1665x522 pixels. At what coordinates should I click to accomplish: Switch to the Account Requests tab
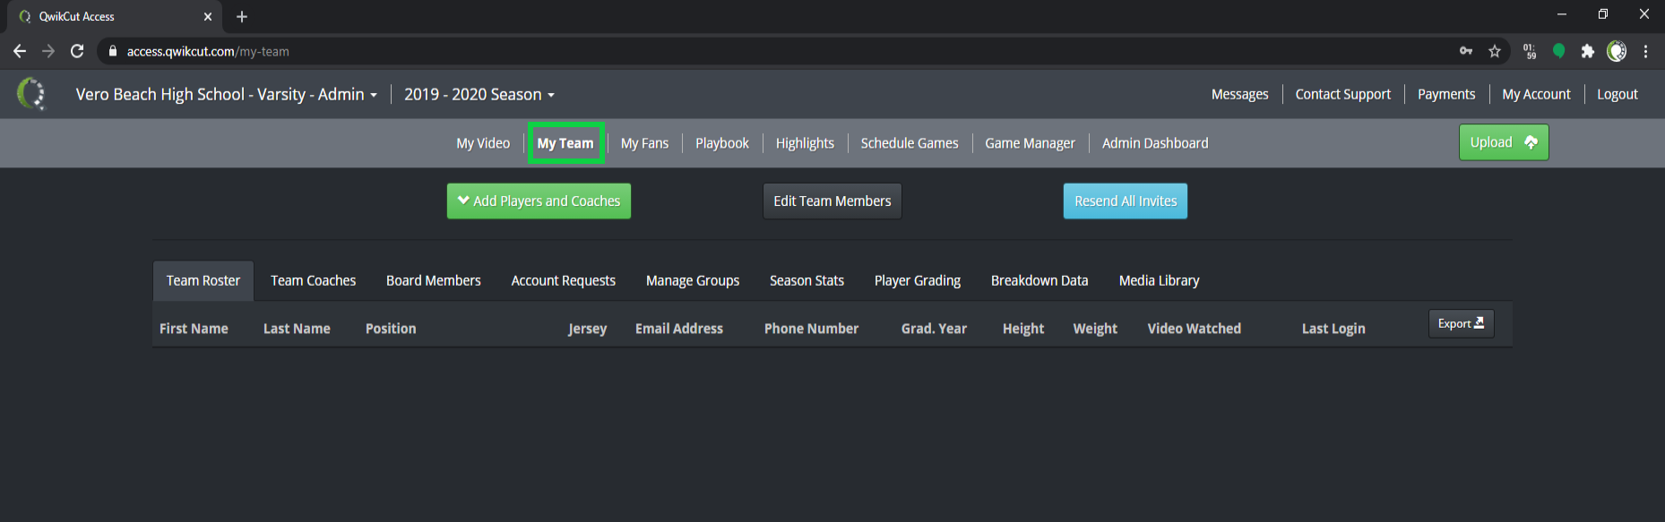pyautogui.click(x=564, y=280)
